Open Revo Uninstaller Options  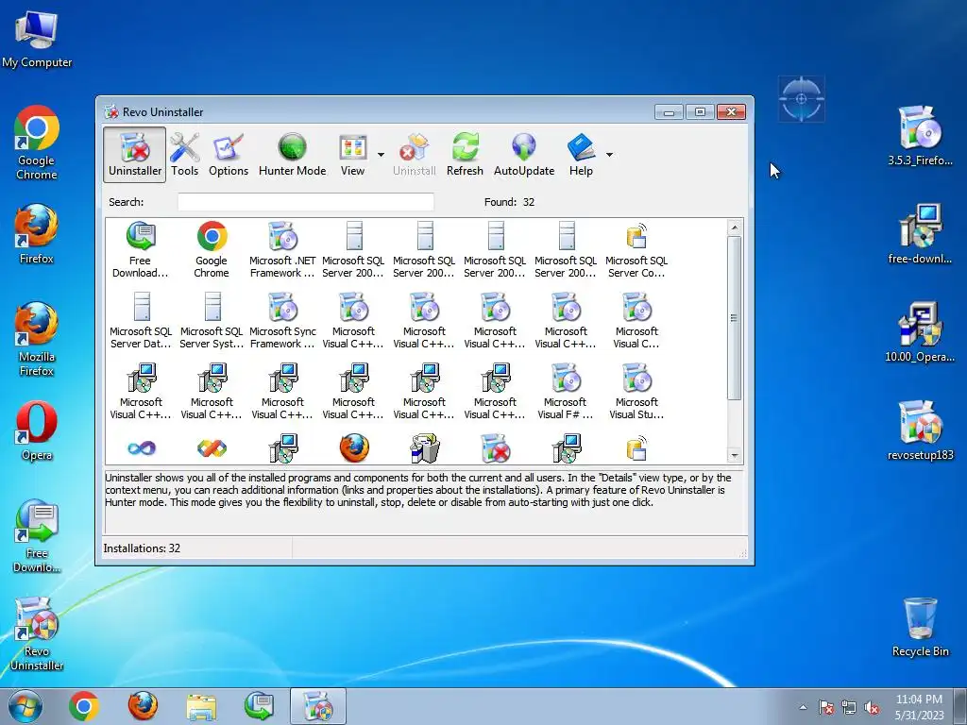pyautogui.click(x=229, y=155)
